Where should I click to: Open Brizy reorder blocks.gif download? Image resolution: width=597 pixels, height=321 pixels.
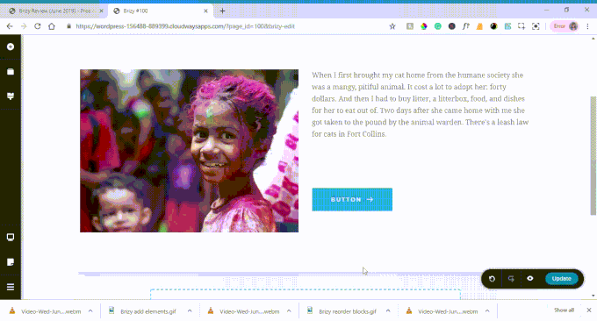pyautogui.click(x=342, y=311)
